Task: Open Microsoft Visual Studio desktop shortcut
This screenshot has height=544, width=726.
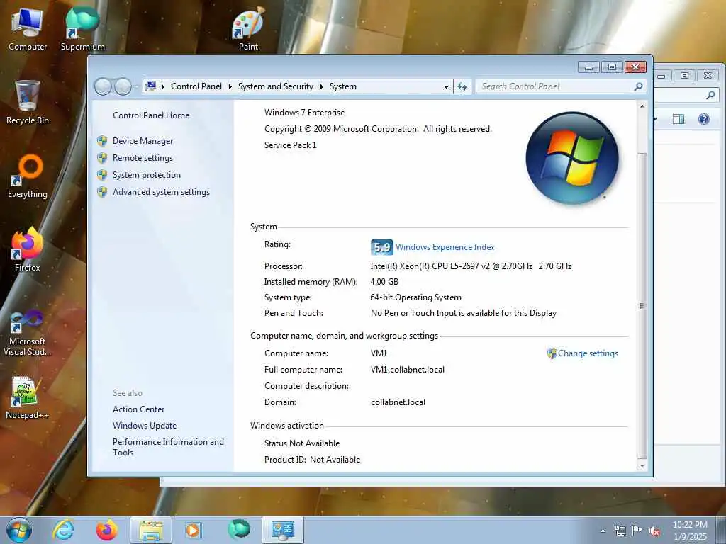Action: pyautogui.click(x=28, y=333)
